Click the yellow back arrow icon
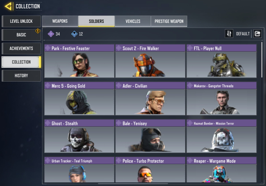 click(8, 6)
